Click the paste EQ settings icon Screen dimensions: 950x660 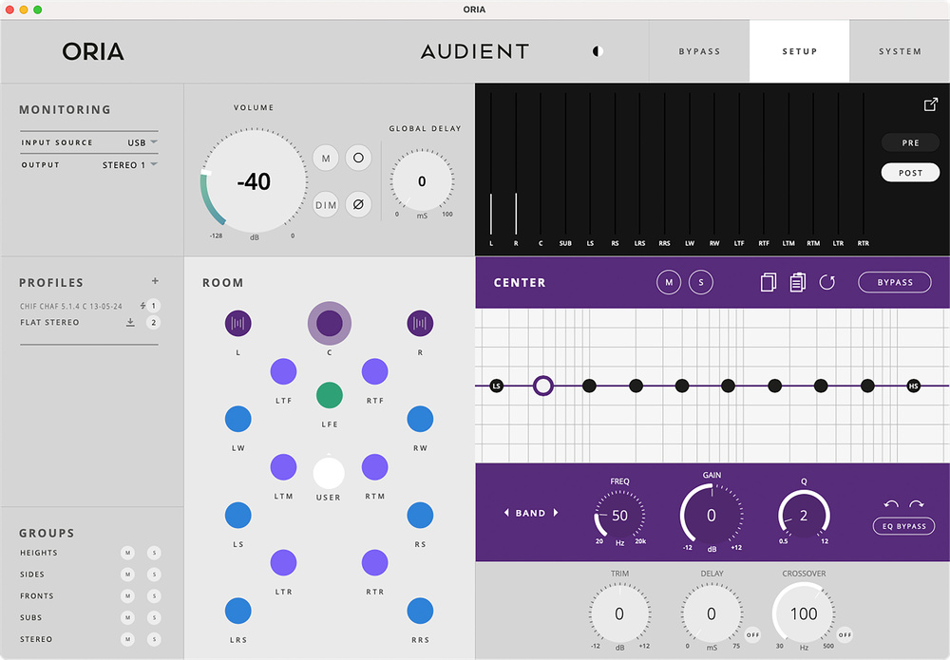tap(797, 282)
